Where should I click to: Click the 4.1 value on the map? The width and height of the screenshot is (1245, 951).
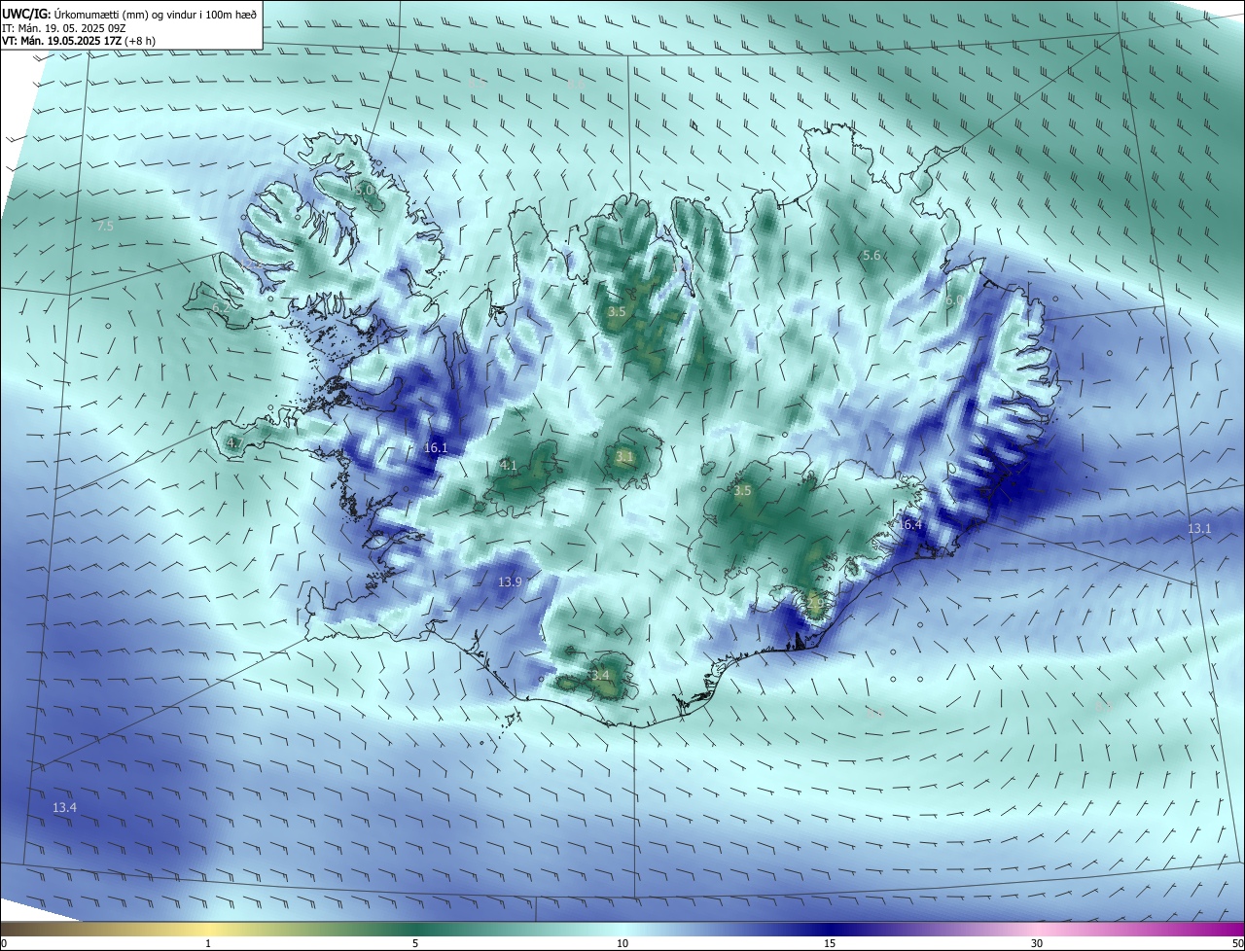coord(508,466)
